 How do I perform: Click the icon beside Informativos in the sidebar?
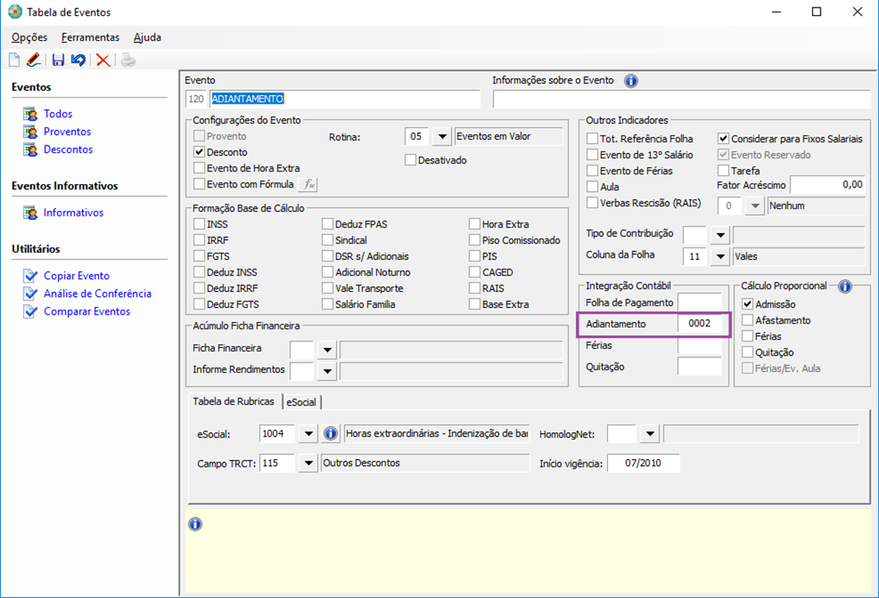[30, 213]
